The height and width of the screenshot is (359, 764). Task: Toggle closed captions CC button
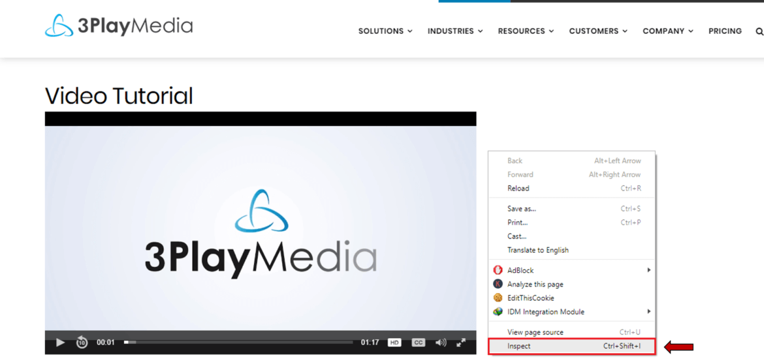pyautogui.click(x=418, y=343)
